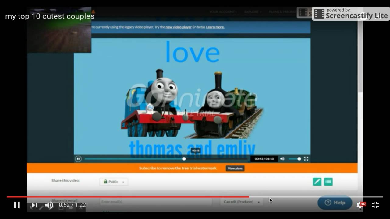Seek on the red YouTube progress bar
This screenshot has width=390, height=219.
(x=195, y=197)
